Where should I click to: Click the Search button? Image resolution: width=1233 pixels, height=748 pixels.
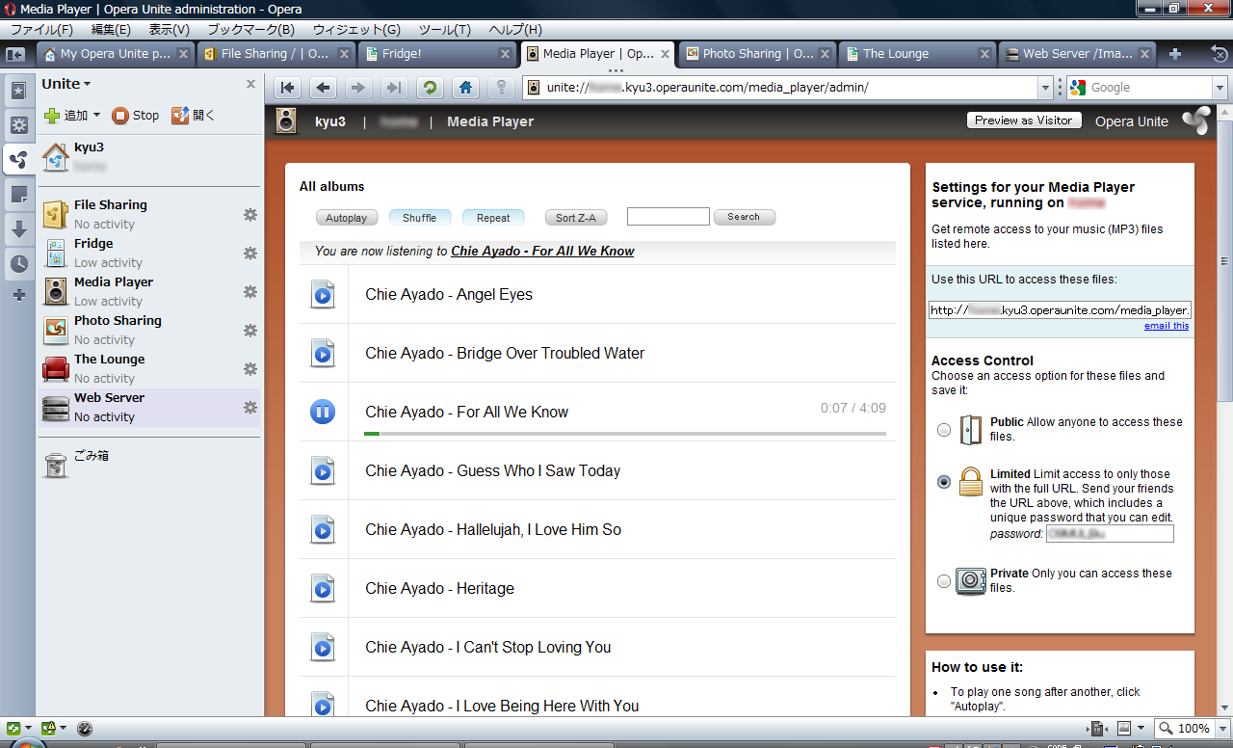click(x=744, y=217)
